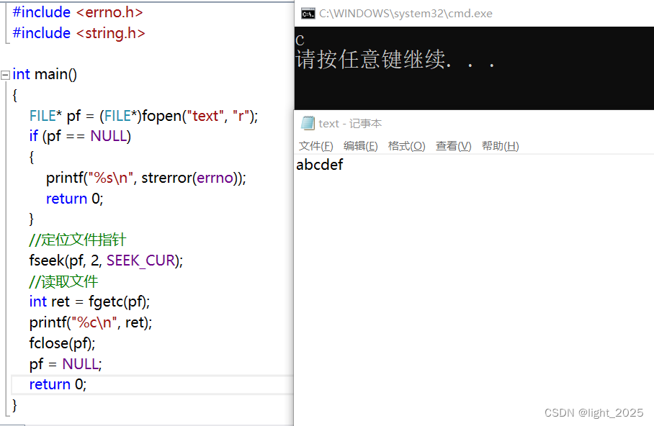
Task: Click the if (pf == NULL) line
Action: coord(80,136)
